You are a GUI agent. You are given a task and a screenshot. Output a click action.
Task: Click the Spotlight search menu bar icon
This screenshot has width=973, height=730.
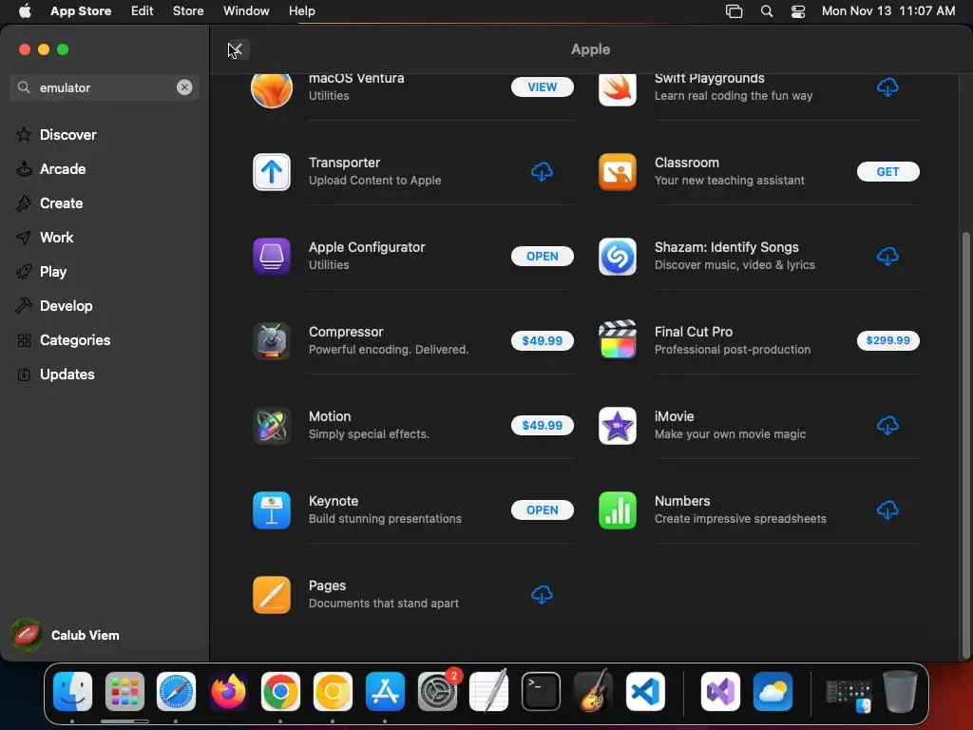[x=767, y=11]
